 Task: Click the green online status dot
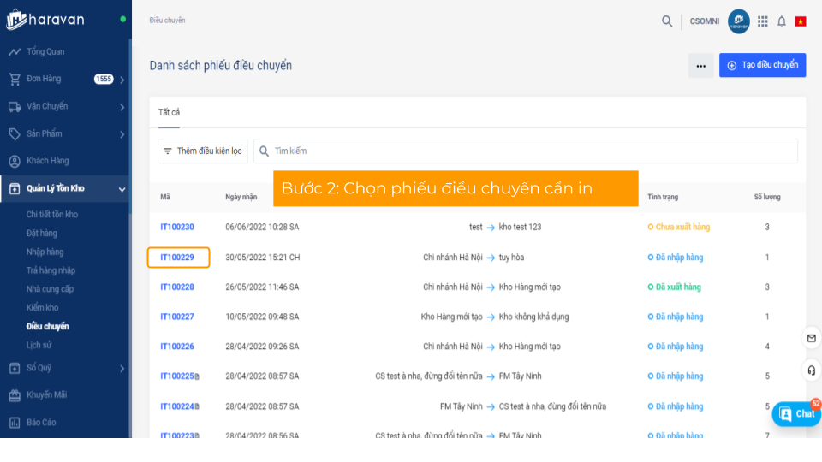pos(122,20)
